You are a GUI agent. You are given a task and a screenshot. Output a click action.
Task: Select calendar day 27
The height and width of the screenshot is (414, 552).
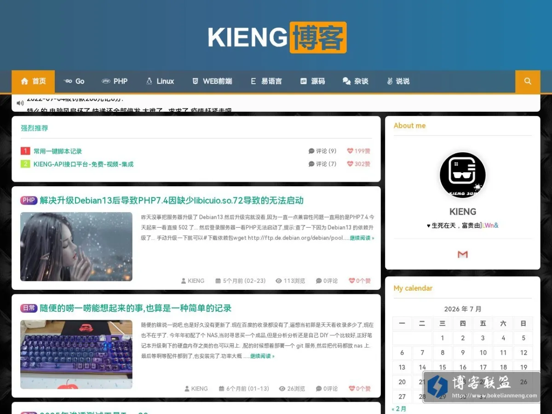point(402,397)
